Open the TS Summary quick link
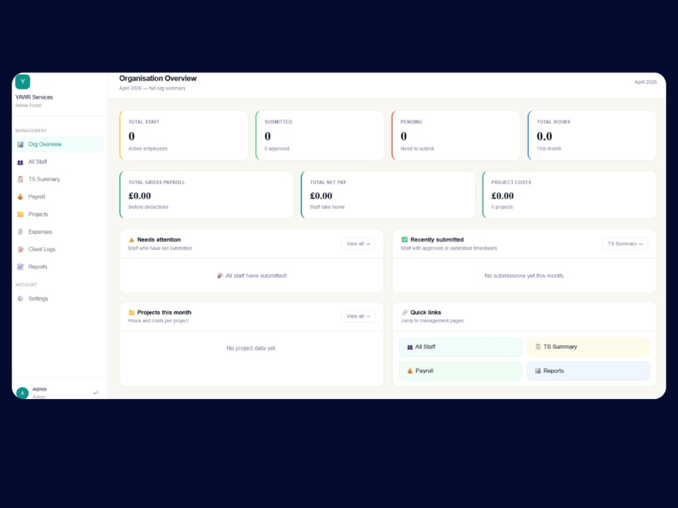 (589, 347)
